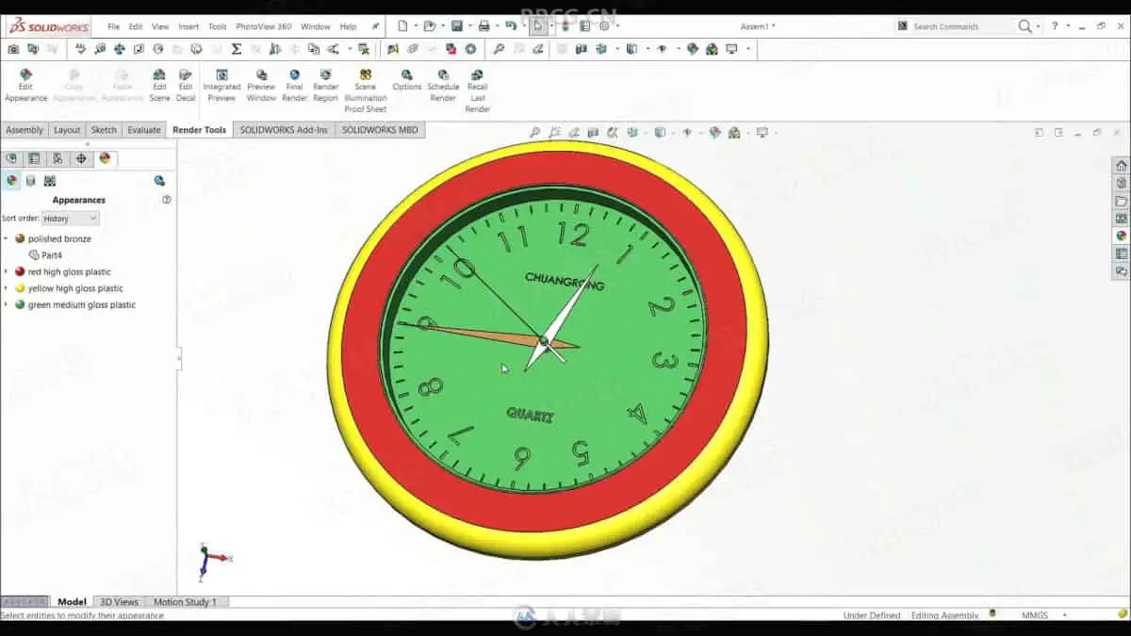Screen dimensions: 1131x636
Task: Click the Rebuild traffic light icon
Action: 565,26
